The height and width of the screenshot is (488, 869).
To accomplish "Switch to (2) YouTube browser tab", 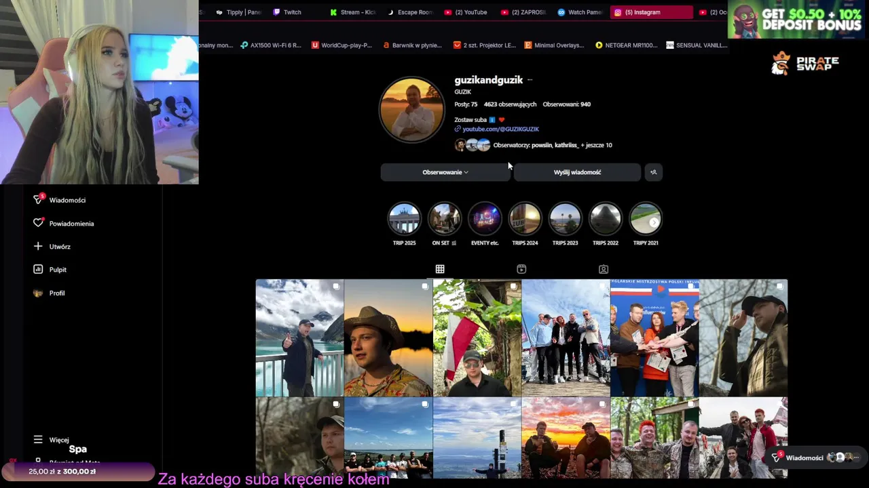I will (466, 12).
